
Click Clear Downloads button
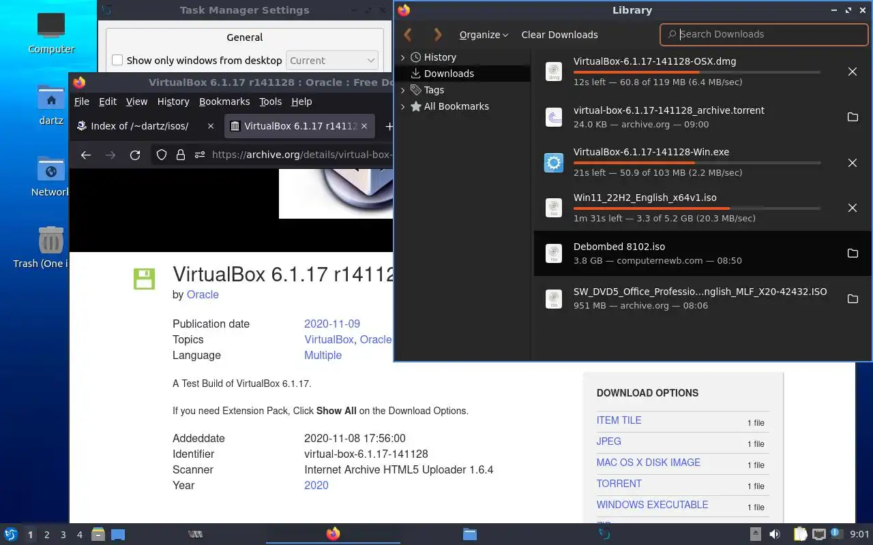click(x=559, y=35)
